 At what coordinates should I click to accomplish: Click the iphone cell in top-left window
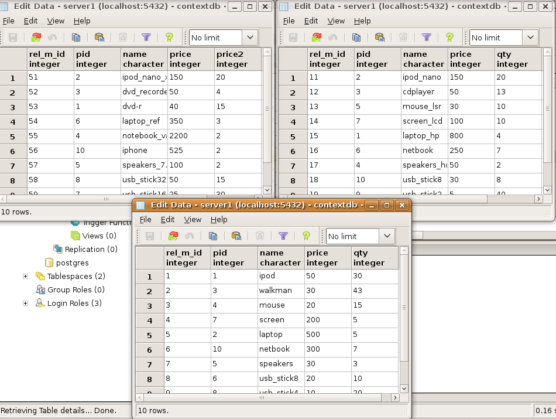tap(144, 151)
